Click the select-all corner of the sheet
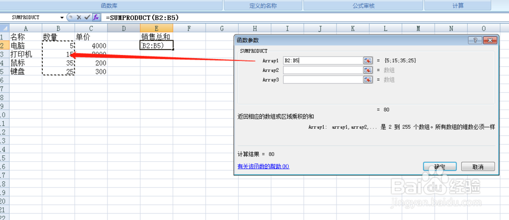Image resolution: width=509 pixels, height=220 pixels. 5,29
